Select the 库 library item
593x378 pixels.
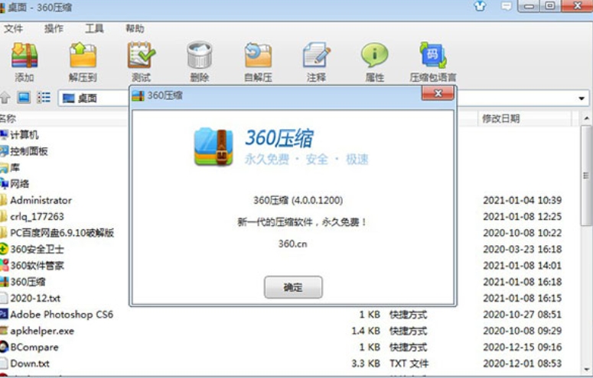[x=10, y=168]
